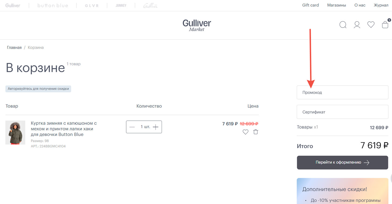The width and height of the screenshot is (392, 204).
Task: Increase jacket quantity with plus button
Action: click(x=155, y=127)
